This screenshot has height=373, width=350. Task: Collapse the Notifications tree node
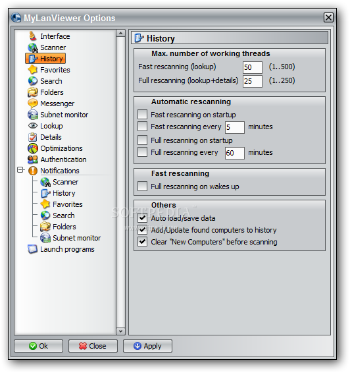tap(20, 170)
